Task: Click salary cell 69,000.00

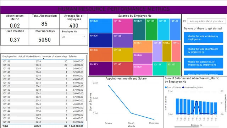Action: (x=78, y=76)
